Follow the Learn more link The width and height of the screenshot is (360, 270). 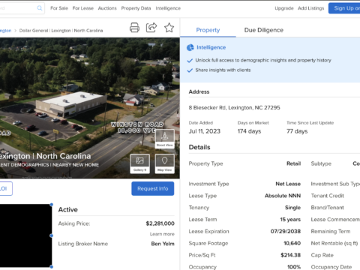(162, 234)
